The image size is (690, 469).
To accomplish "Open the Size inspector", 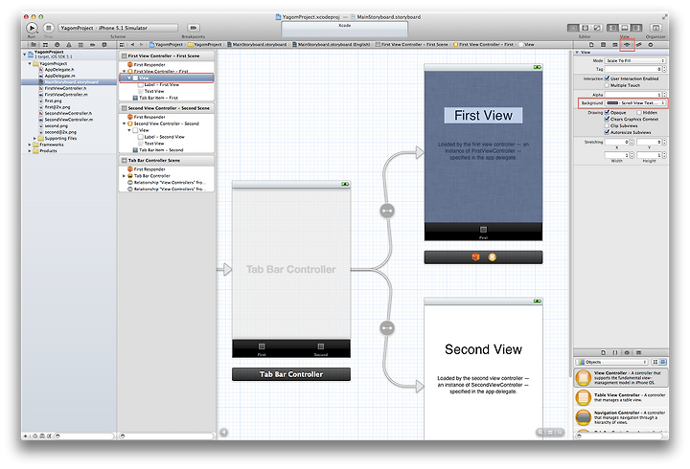I will click(x=638, y=44).
